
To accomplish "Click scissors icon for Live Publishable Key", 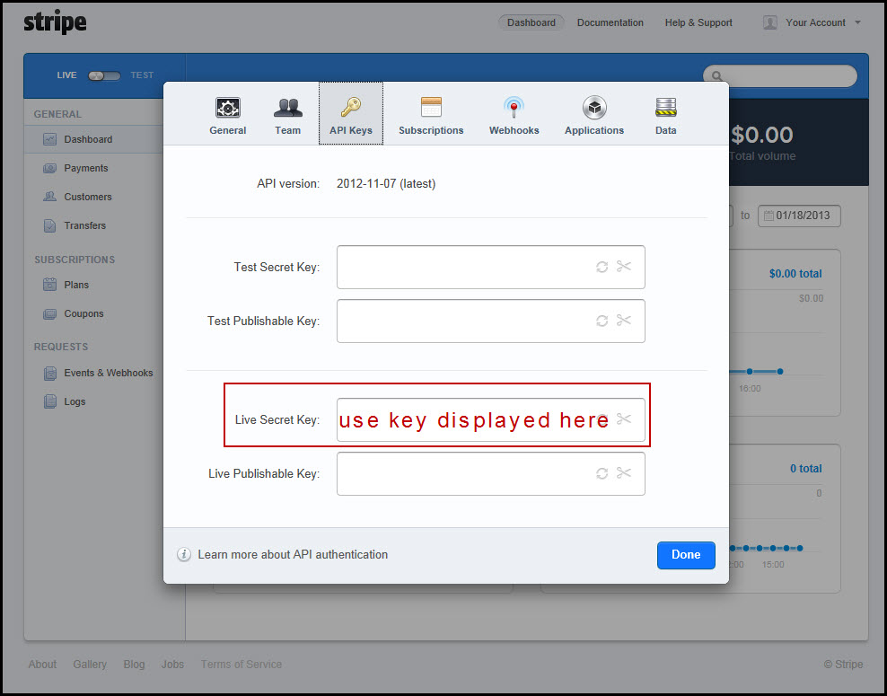I will click(x=623, y=472).
